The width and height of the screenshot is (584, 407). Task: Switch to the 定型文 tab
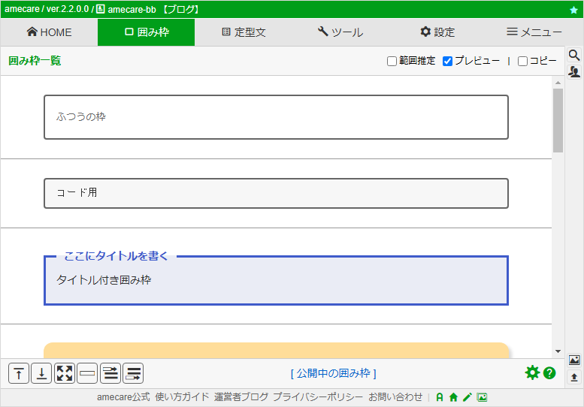[244, 32]
